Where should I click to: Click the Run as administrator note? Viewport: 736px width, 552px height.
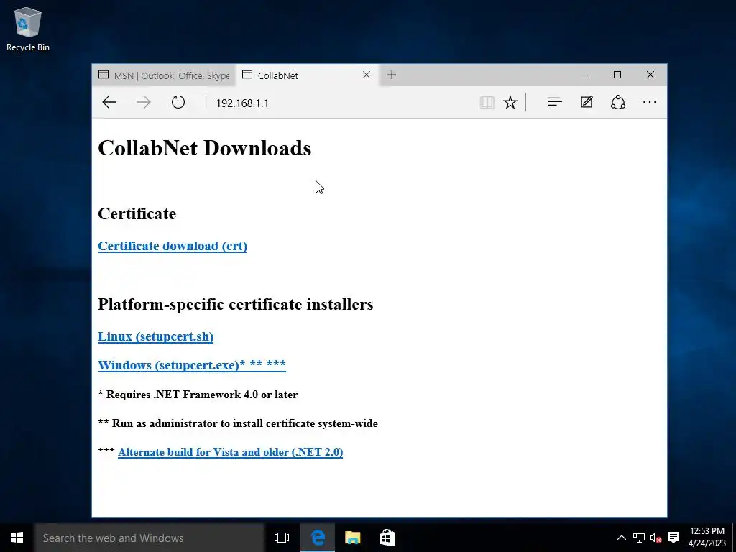[237, 423]
